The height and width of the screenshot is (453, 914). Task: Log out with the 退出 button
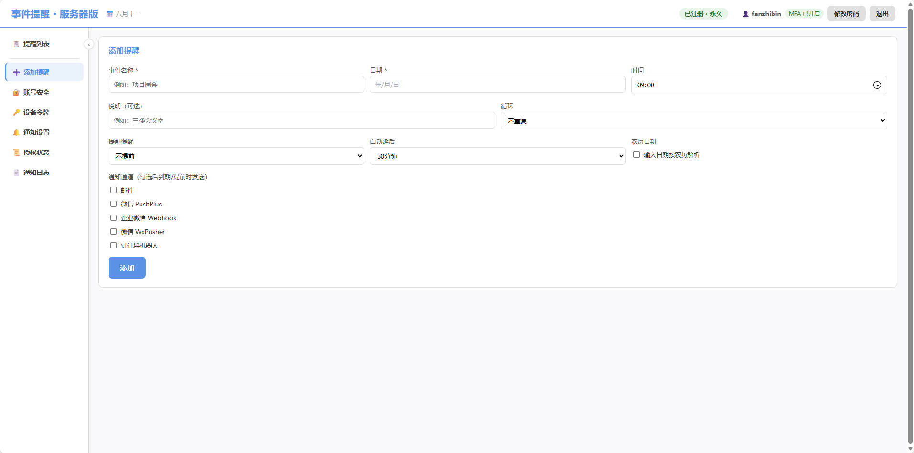(x=882, y=14)
